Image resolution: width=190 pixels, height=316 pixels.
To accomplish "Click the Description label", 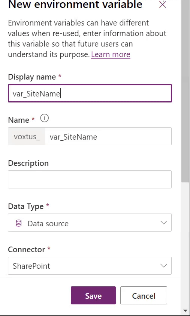I will coord(28,163).
